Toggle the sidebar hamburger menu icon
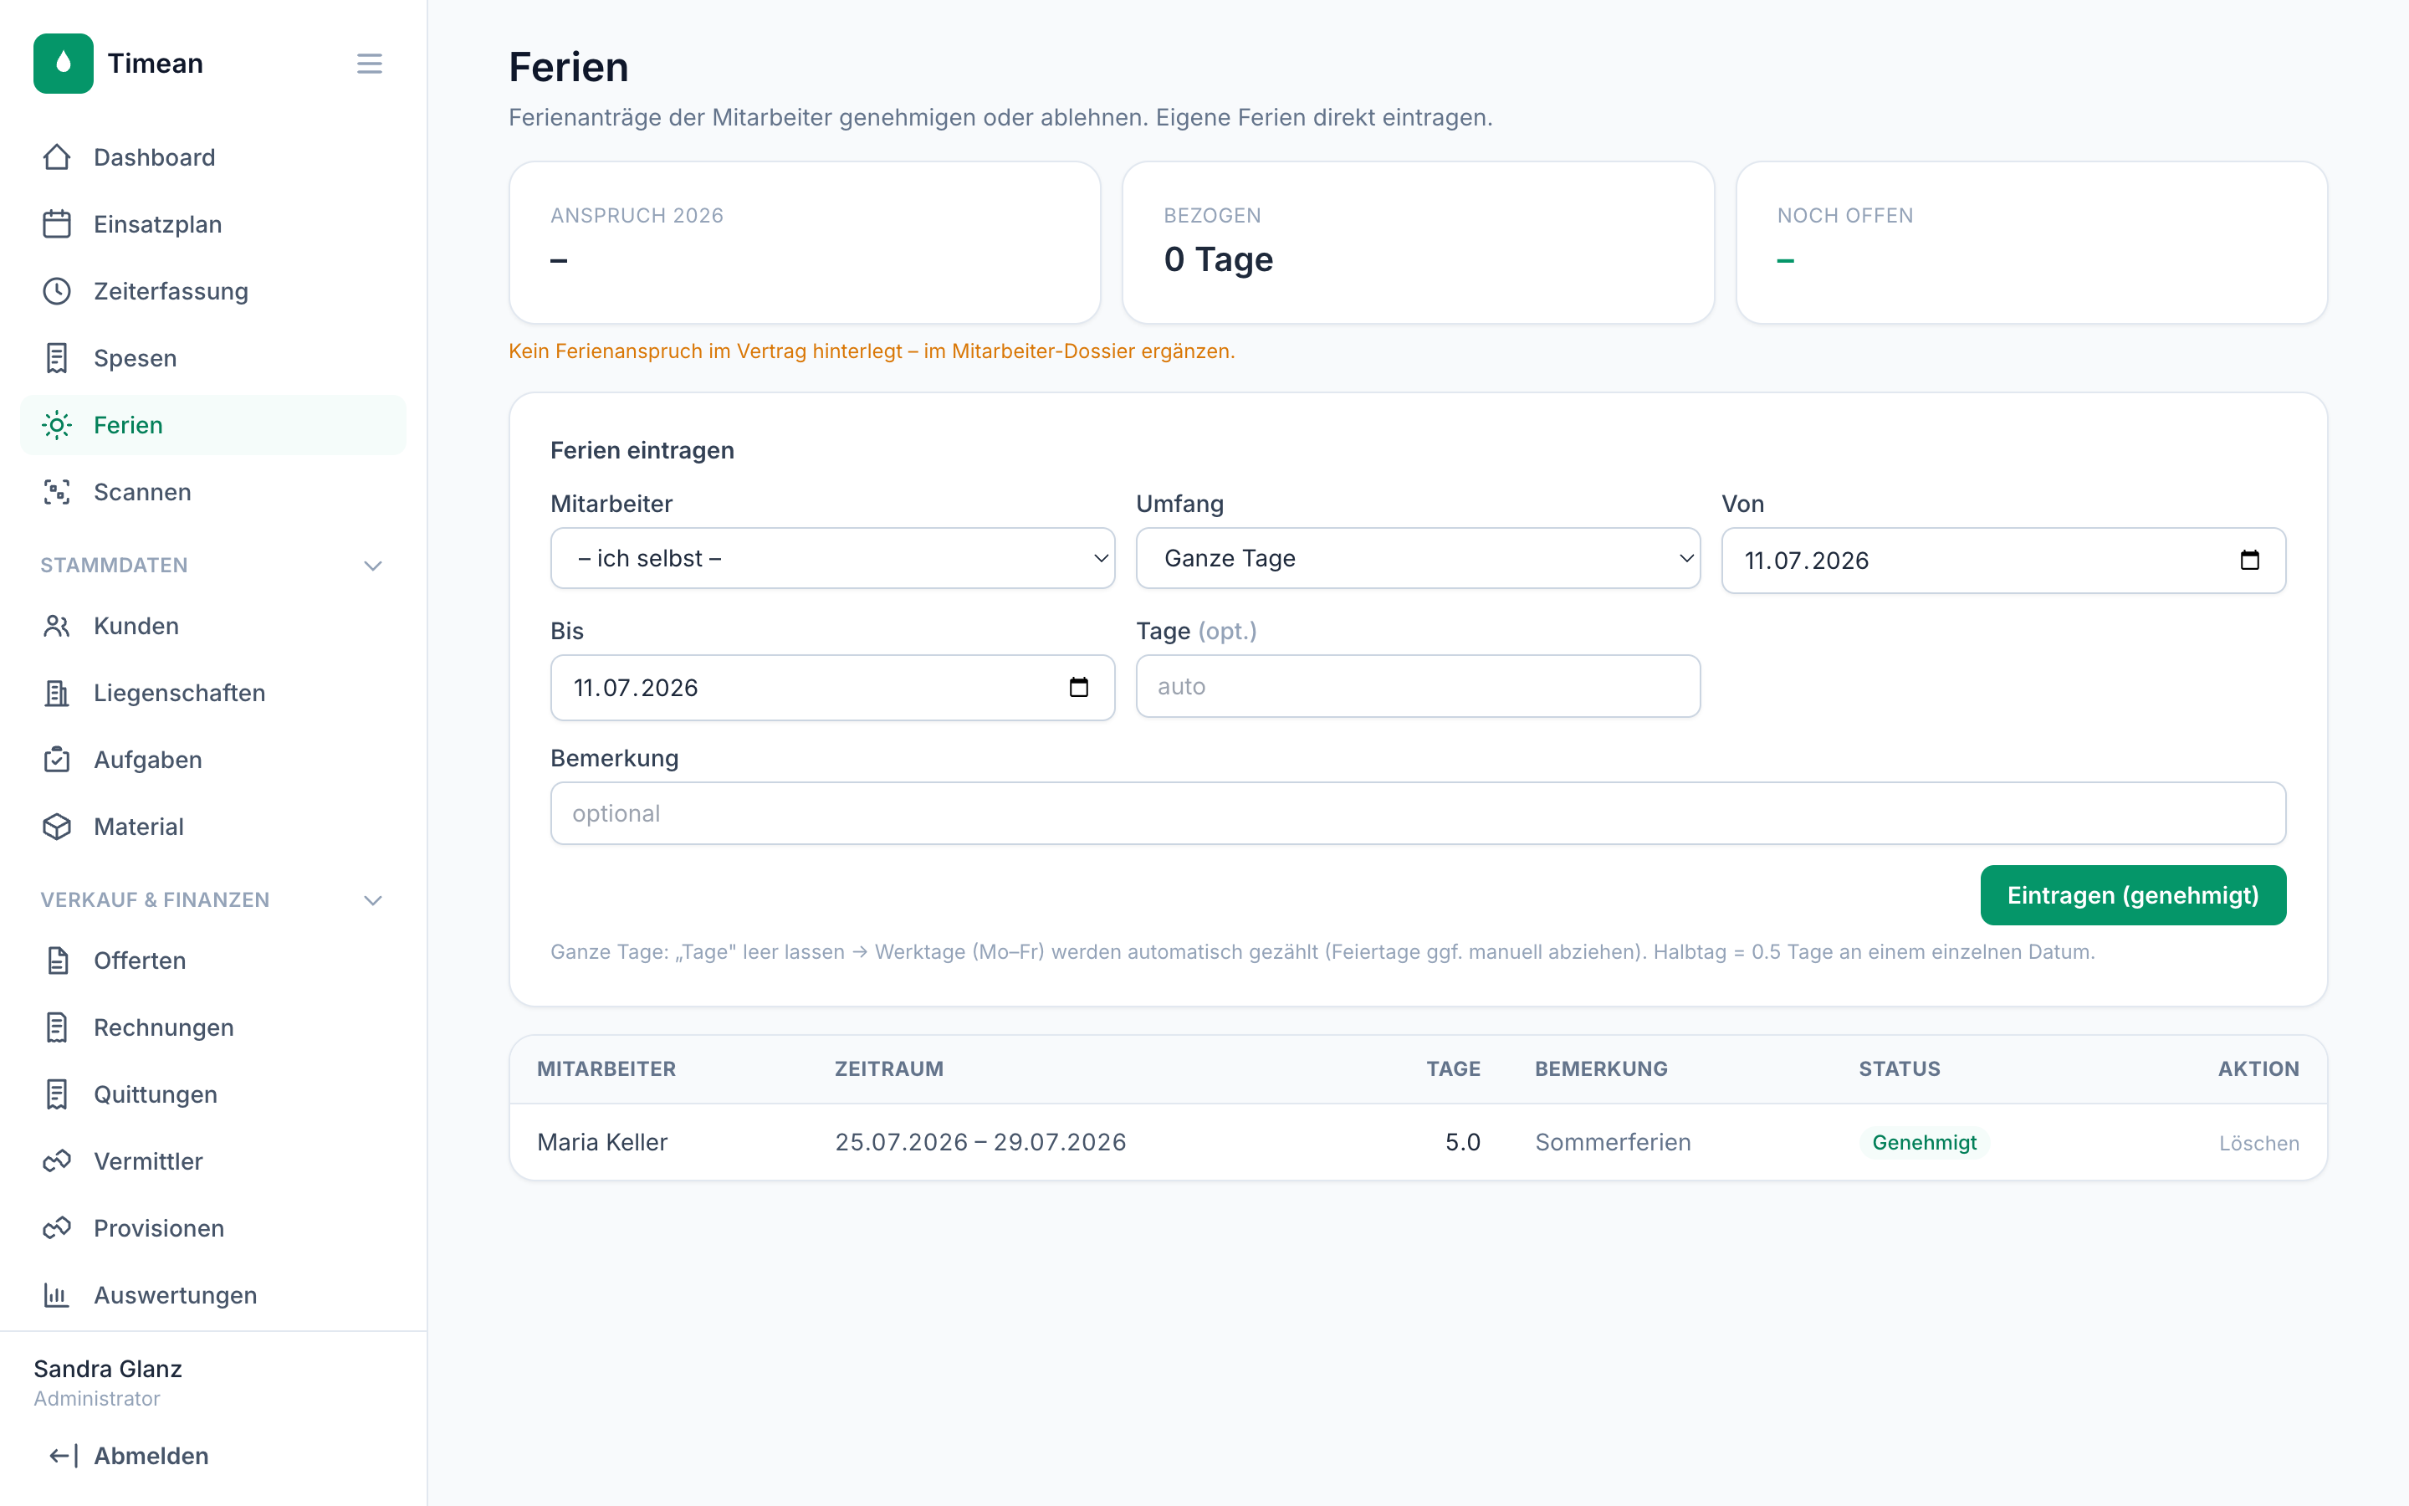 (370, 64)
